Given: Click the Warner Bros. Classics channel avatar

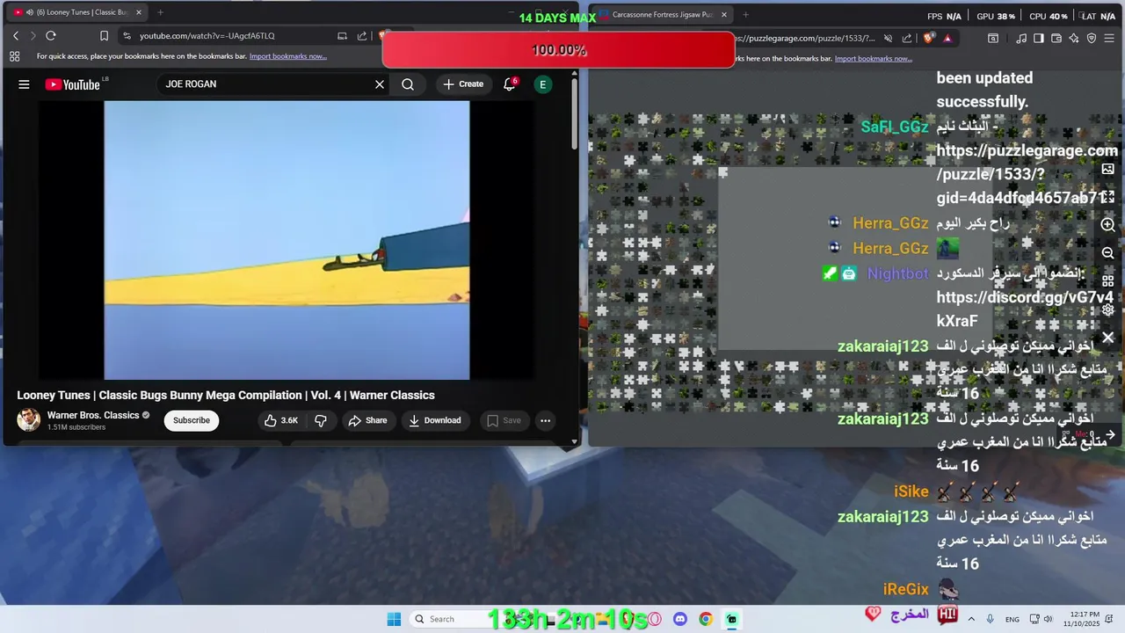Looking at the screenshot, I should (x=28, y=420).
